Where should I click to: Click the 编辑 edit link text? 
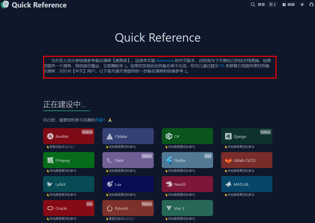(291, 4)
